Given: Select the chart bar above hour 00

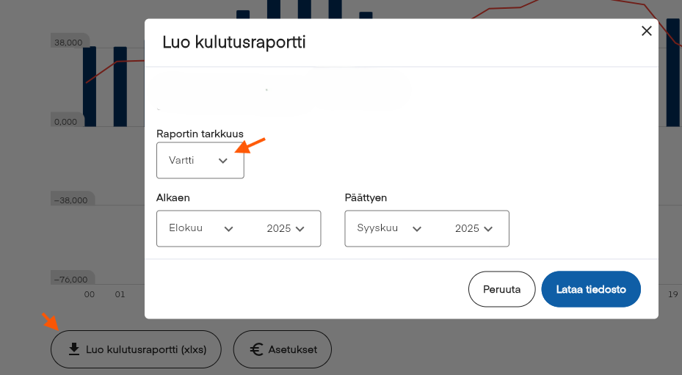Looking at the screenshot, I should point(90,87).
